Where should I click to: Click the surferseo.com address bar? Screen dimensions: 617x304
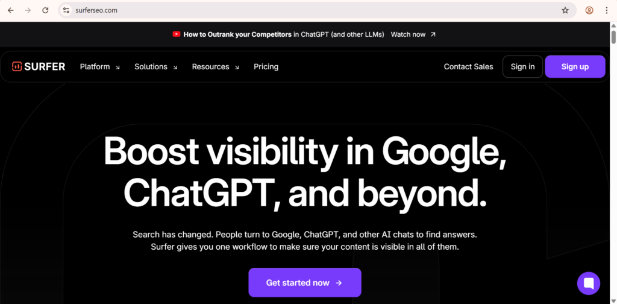[x=301, y=10]
